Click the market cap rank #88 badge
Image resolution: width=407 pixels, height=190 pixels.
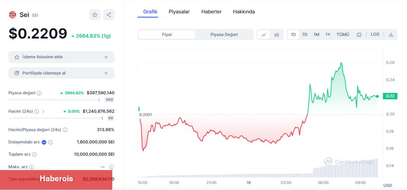click(109, 100)
